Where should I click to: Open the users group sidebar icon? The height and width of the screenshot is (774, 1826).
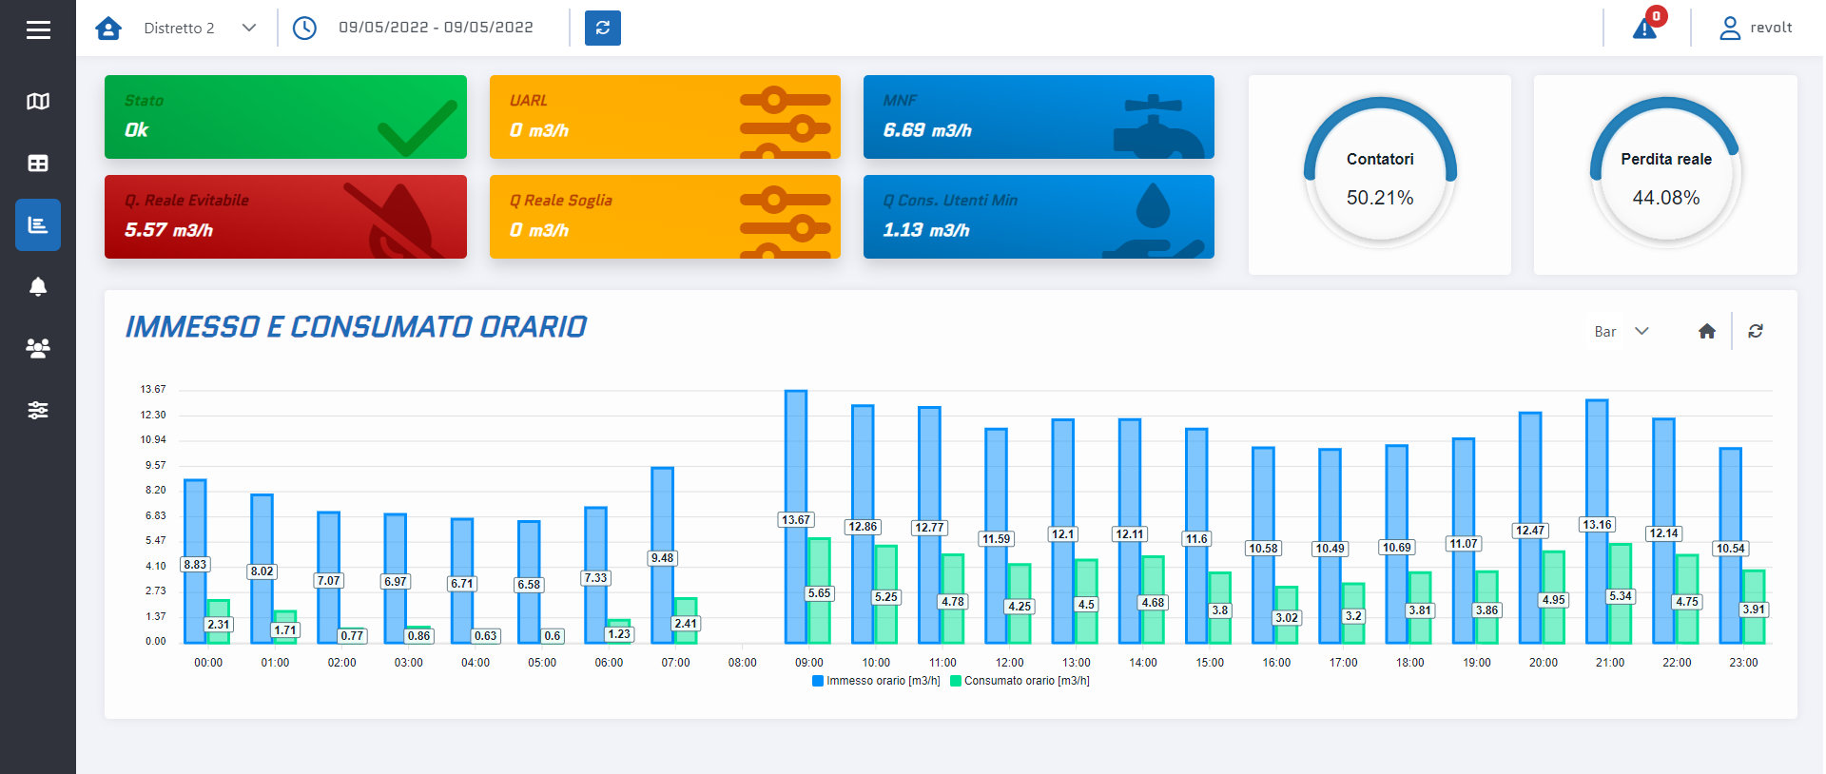tap(38, 349)
